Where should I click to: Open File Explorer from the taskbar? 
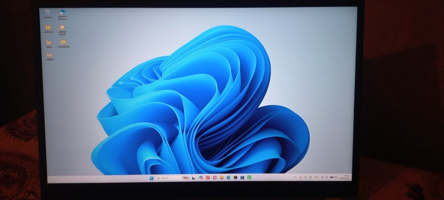pos(222,178)
